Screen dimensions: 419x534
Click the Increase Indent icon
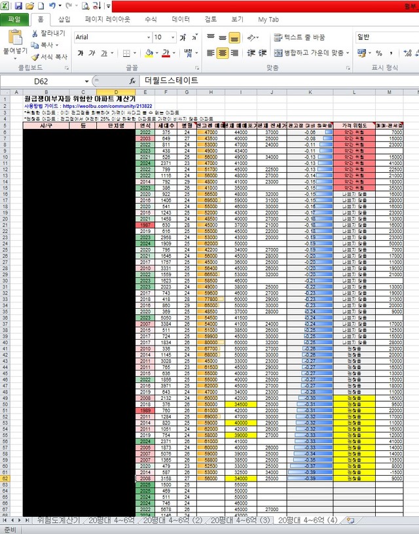263,53
